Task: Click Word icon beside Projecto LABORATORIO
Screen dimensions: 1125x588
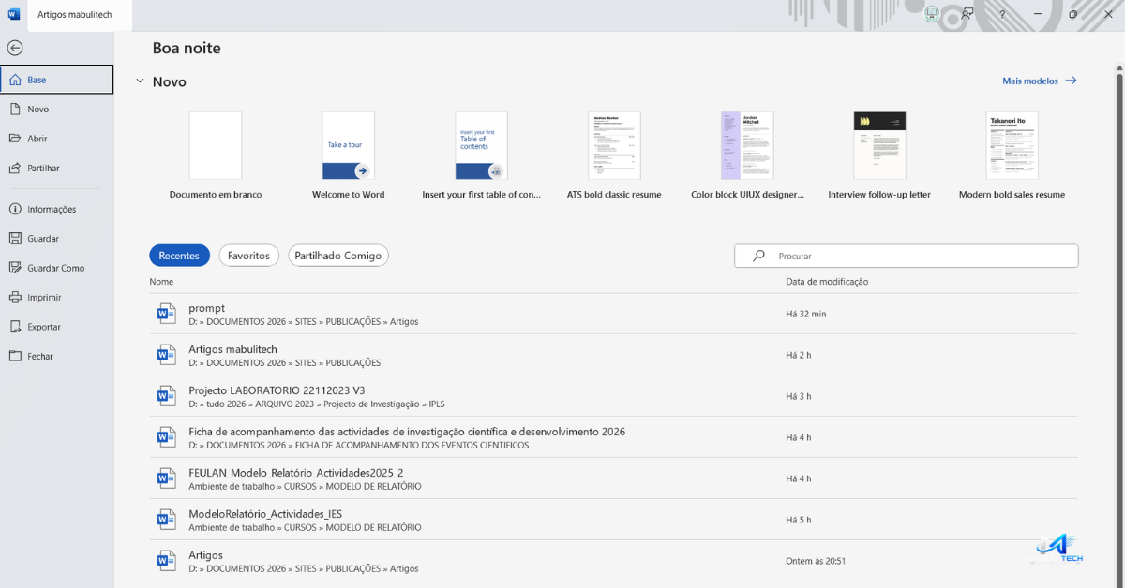Action: pos(166,396)
